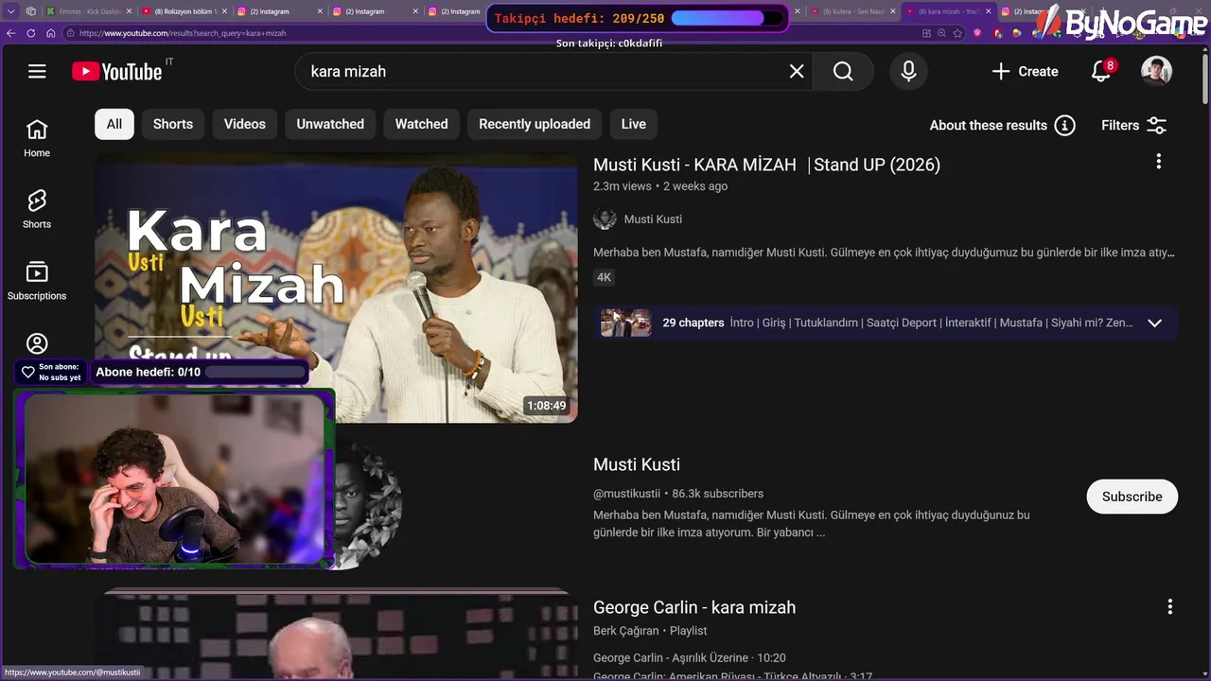Click the Musti Kusti avatar under the video title
Image resolution: width=1211 pixels, height=681 pixels.
(605, 218)
